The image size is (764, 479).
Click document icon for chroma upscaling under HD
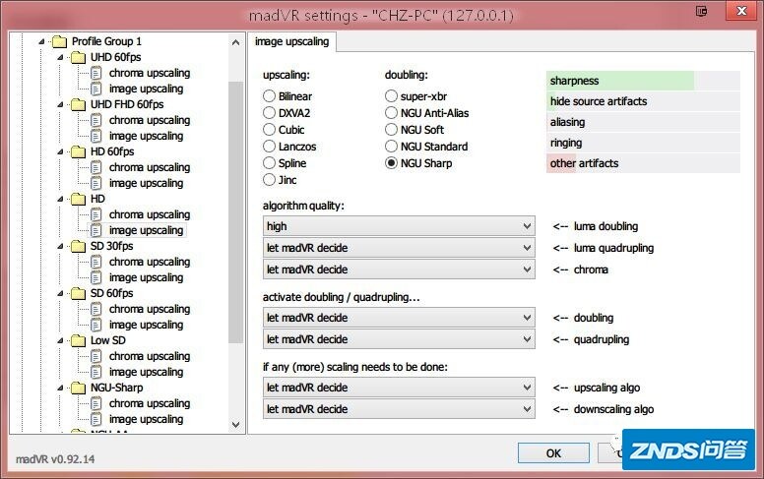click(x=96, y=214)
